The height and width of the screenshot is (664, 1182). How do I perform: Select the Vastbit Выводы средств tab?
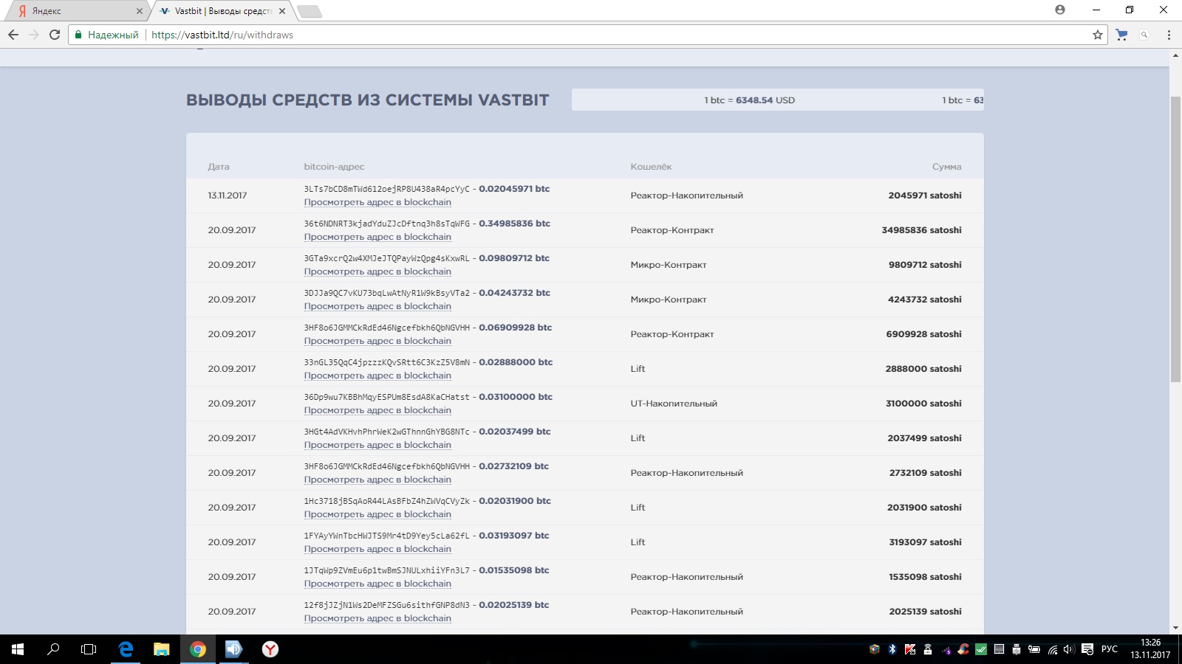pyautogui.click(x=222, y=11)
